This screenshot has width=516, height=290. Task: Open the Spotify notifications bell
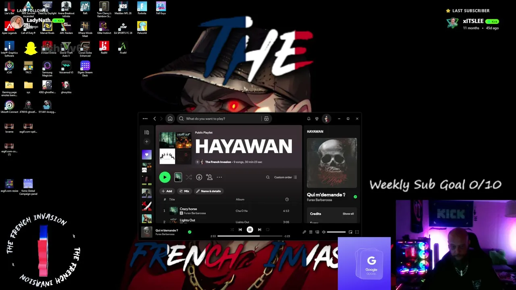(309, 119)
